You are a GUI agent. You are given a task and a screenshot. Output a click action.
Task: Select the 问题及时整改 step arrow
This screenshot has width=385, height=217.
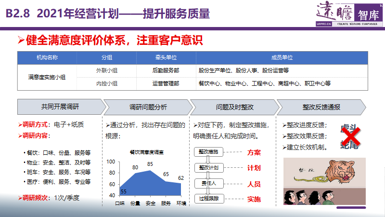tap(235, 107)
